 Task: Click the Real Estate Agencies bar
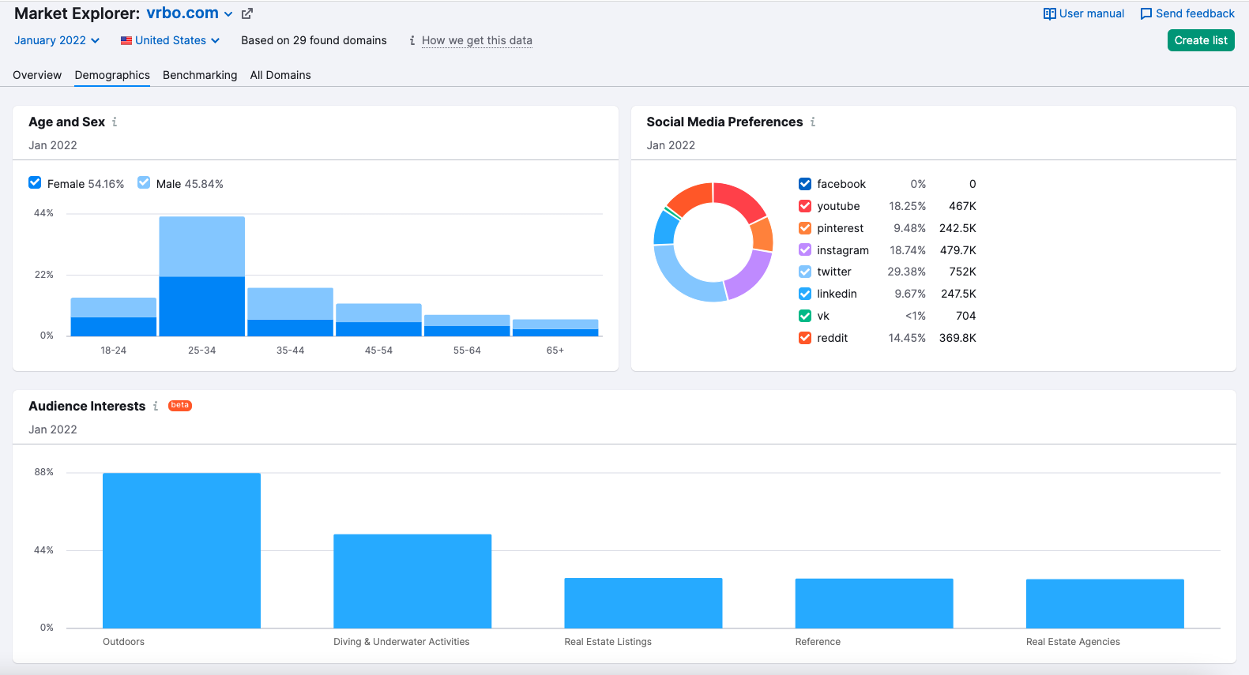click(x=1104, y=604)
